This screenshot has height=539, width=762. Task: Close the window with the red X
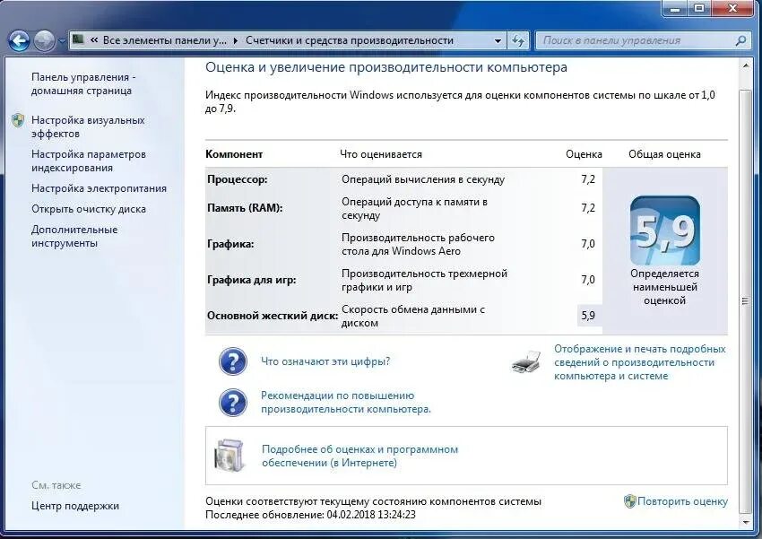pyautogui.click(x=733, y=7)
